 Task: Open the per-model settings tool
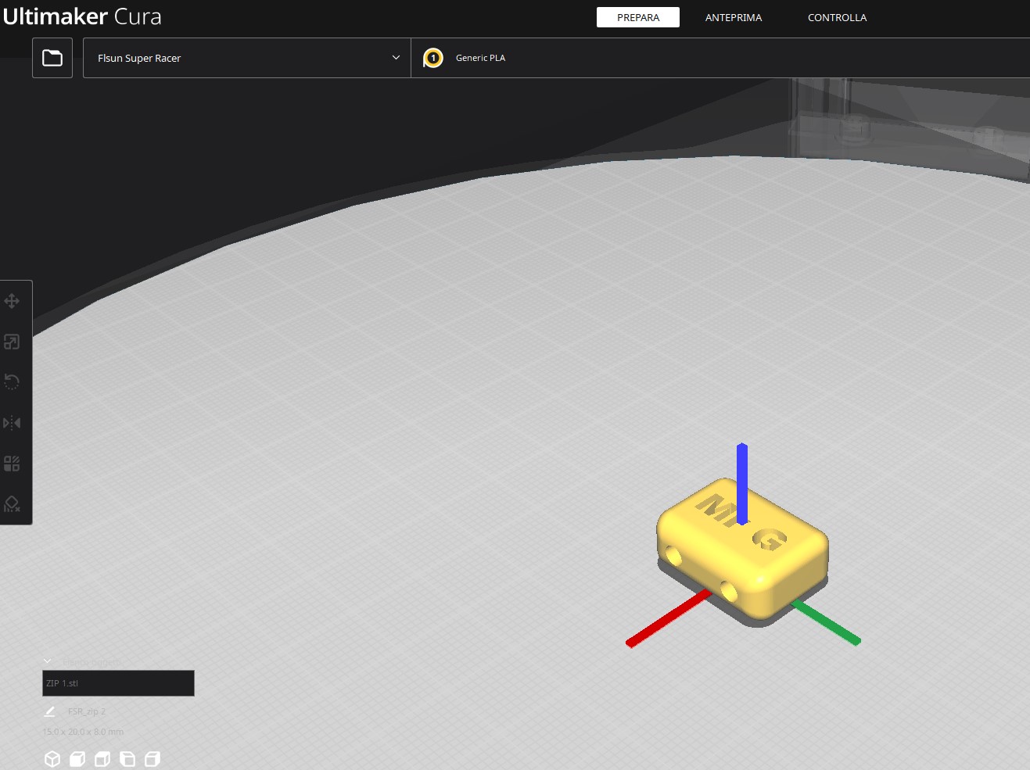12,464
